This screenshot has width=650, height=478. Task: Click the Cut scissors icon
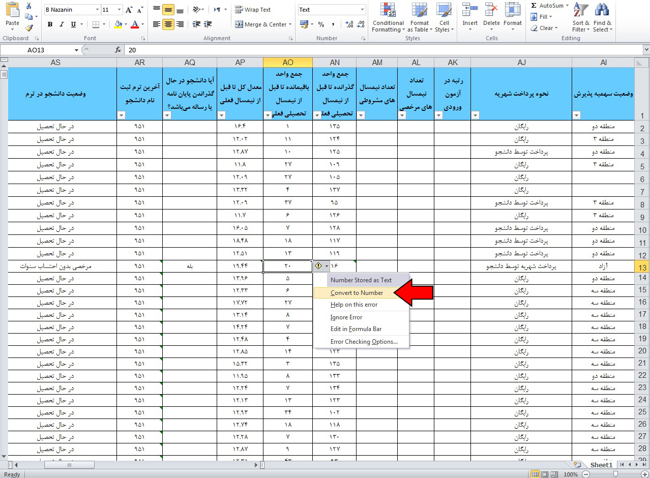(x=28, y=6)
